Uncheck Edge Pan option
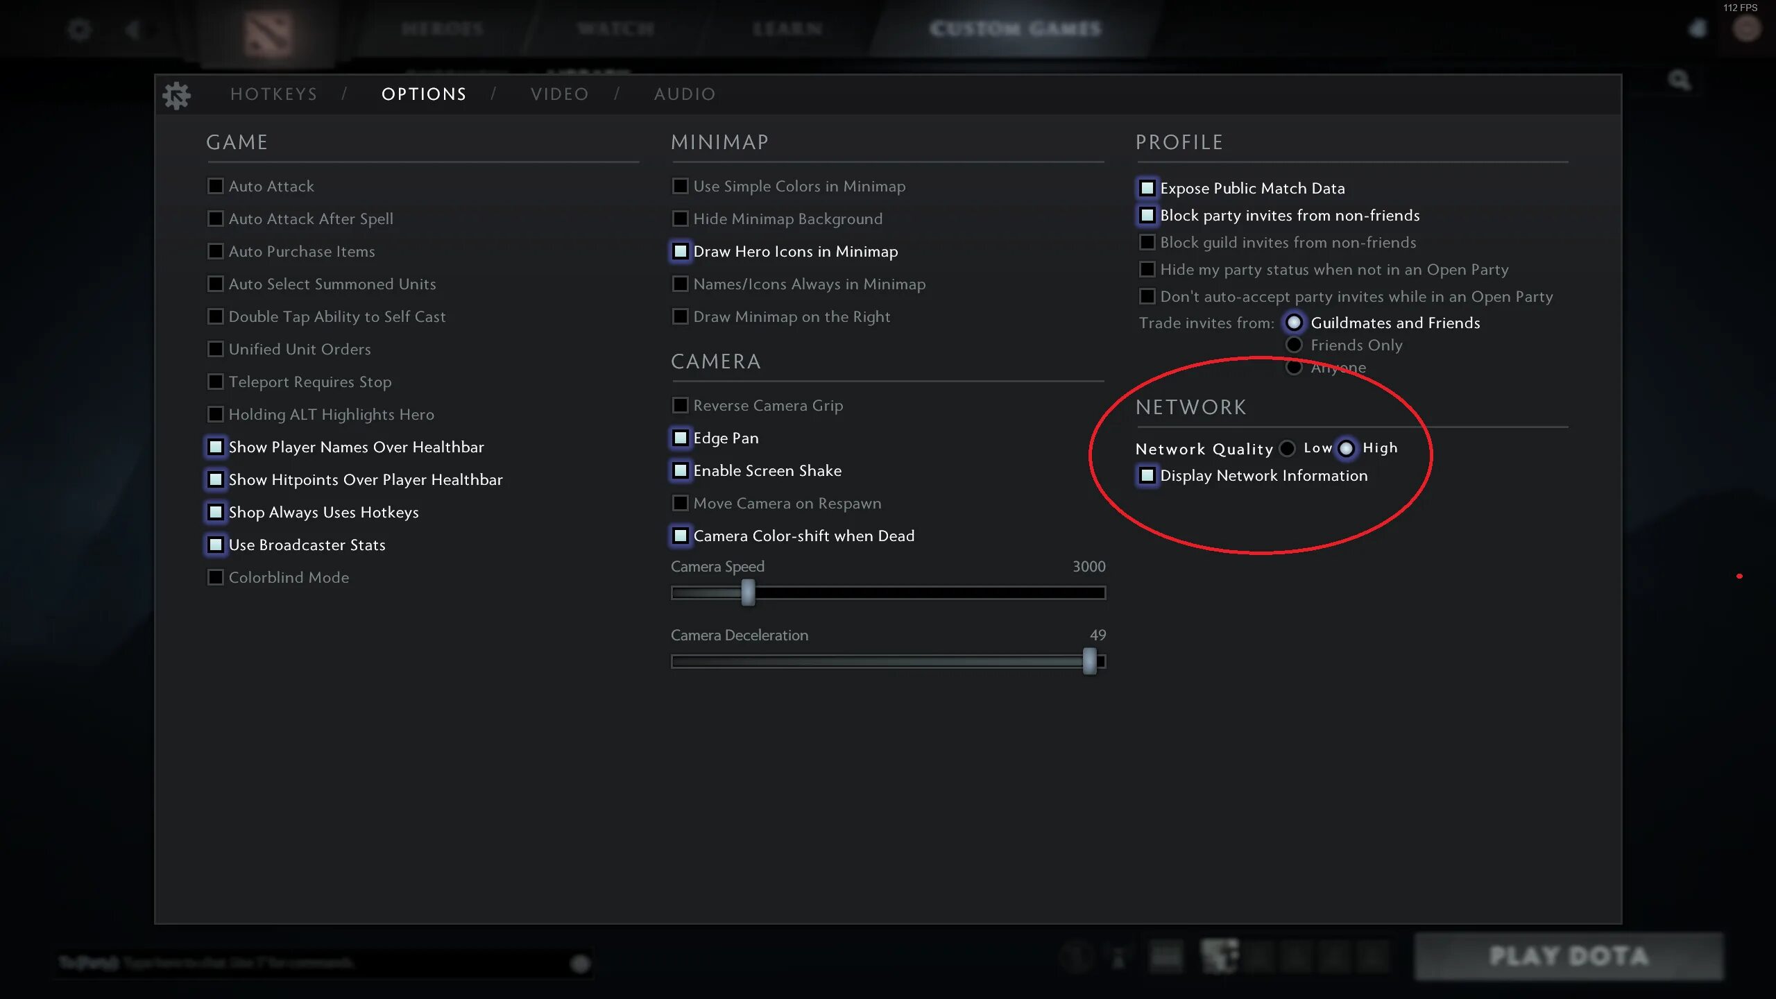Image resolution: width=1776 pixels, height=999 pixels. pyautogui.click(x=681, y=438)
